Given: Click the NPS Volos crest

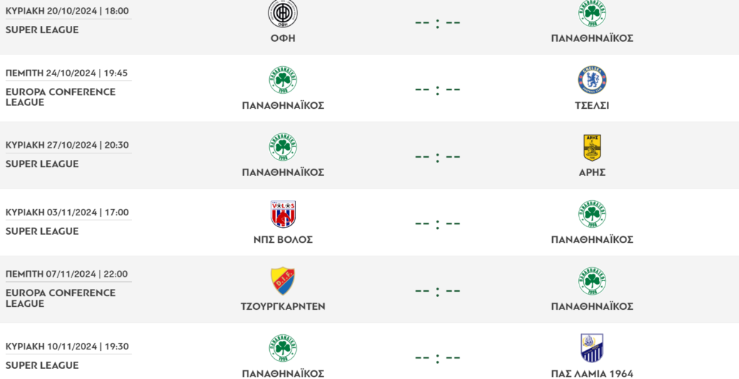Looking at the screenshot, I should point(283,214).
